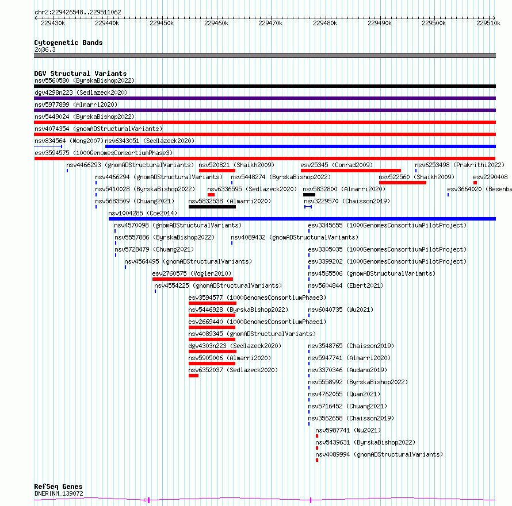Select the blue nsv6343051 variant bar
512x506 pixels.
point(300,146)
